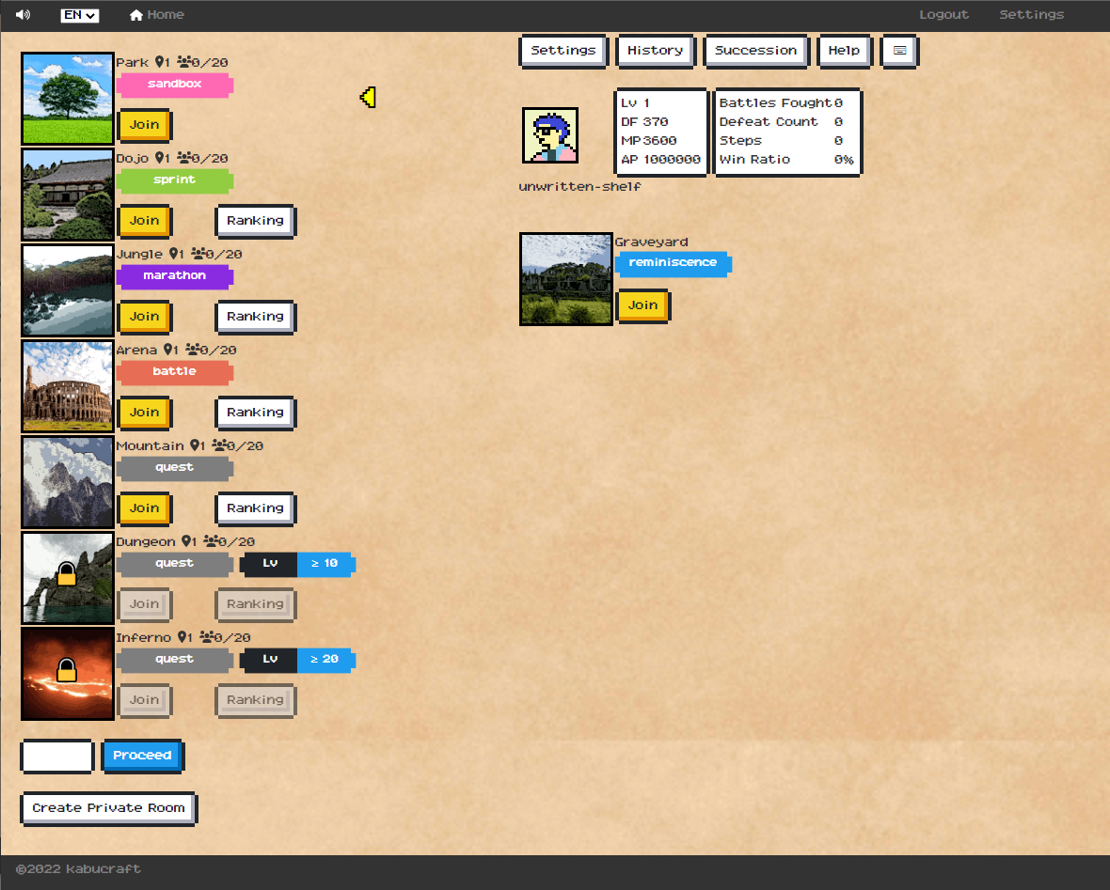Click Logout in the top bar
The image size is (1110, 890).
pos(943,15)
